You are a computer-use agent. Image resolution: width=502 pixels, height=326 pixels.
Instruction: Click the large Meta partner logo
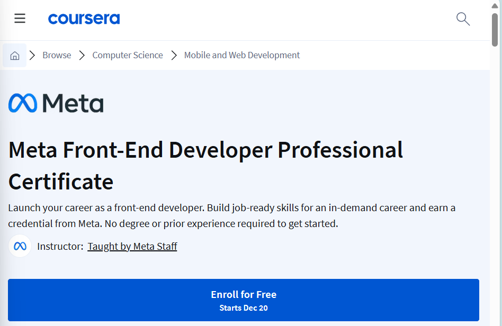[x=56, y=103]
